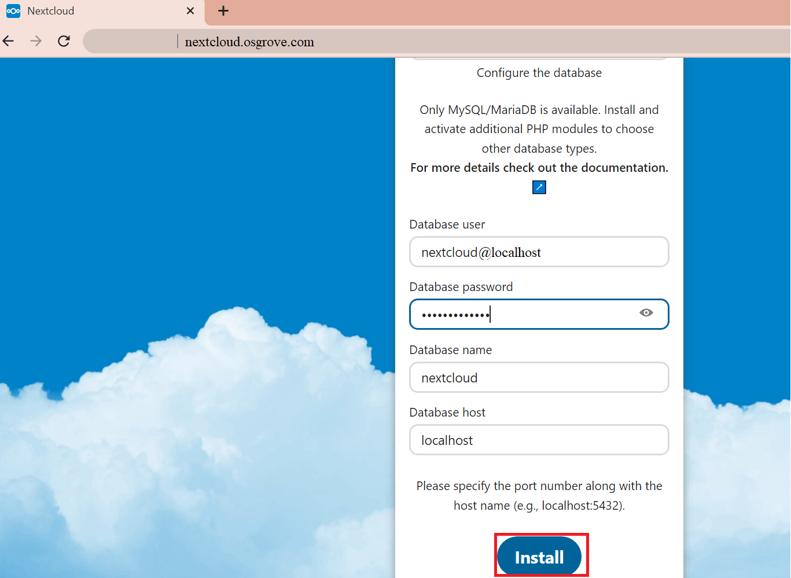
Task: Click the nextcloud.osgrove.com URL text
Action: pyautogui.click(x=249, y=41)
